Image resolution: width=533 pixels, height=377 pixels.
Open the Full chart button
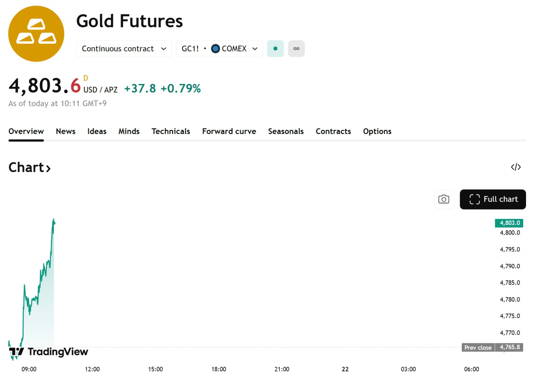(493, 199)
